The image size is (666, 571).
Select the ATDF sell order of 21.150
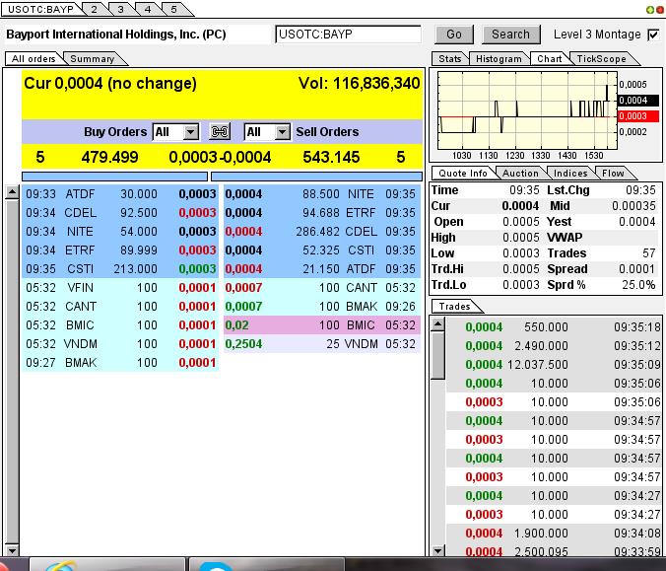(322, 268)
